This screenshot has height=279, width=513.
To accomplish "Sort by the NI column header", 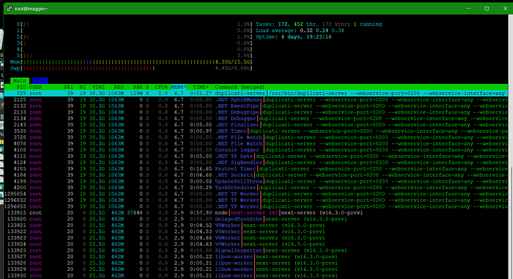I will pyautogui.click(x=82, y=87).
